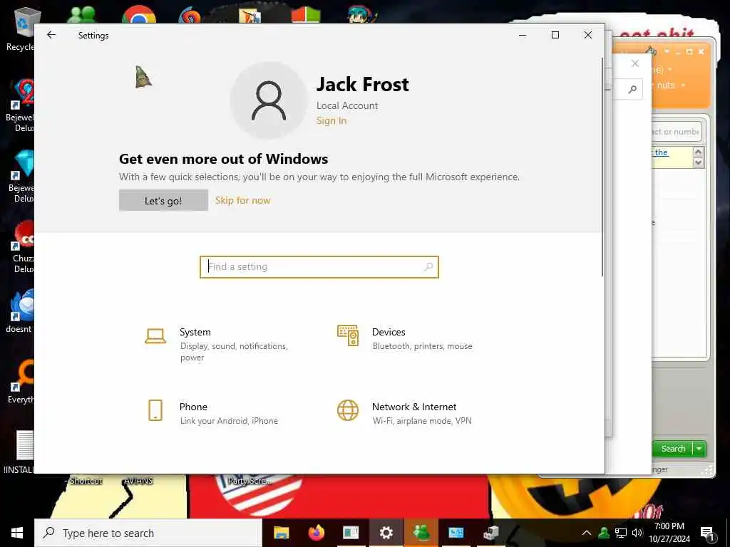Open the Action Center notification icon
The width and height of the screenshot is (730, 547).
point(707,533)
